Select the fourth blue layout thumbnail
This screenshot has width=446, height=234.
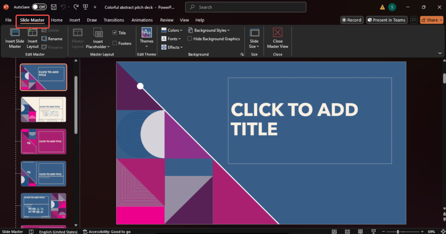(44, 174)
